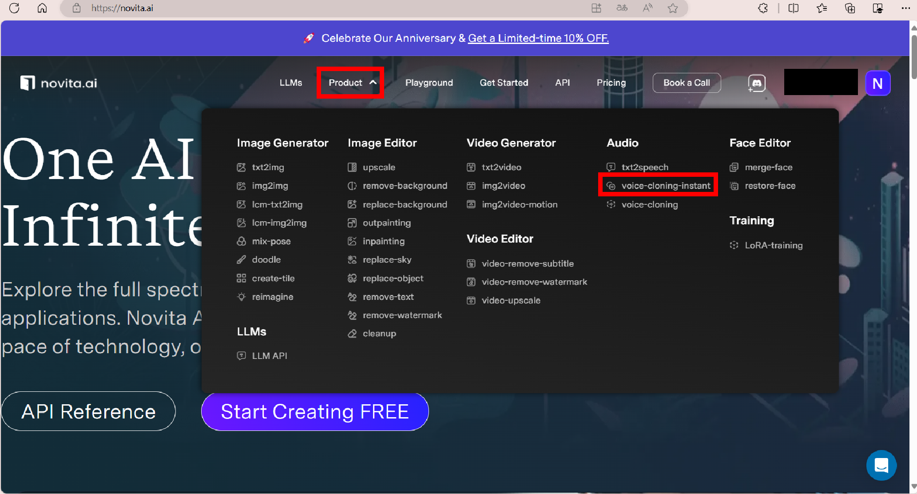Click the API Reference button
This screenshot has height=494, width=917.
click(88, 411)
